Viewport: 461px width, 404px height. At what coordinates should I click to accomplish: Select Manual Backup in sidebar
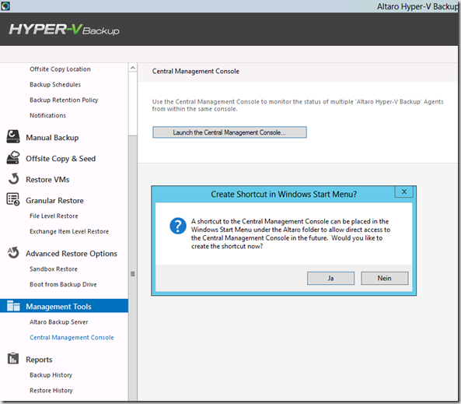tap(52, 138)
